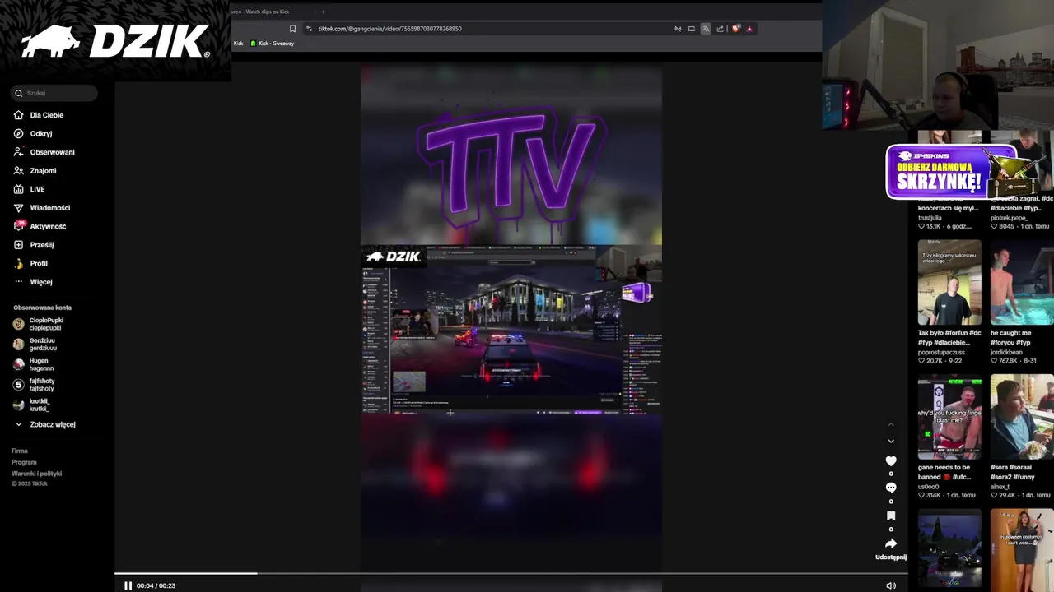Image resolution: width=1054 pixels, height=592 pixels.
Task: Click the Odbierz darmową skrzynkę banner
Action: pyautogui.click(x=951, y=173)
